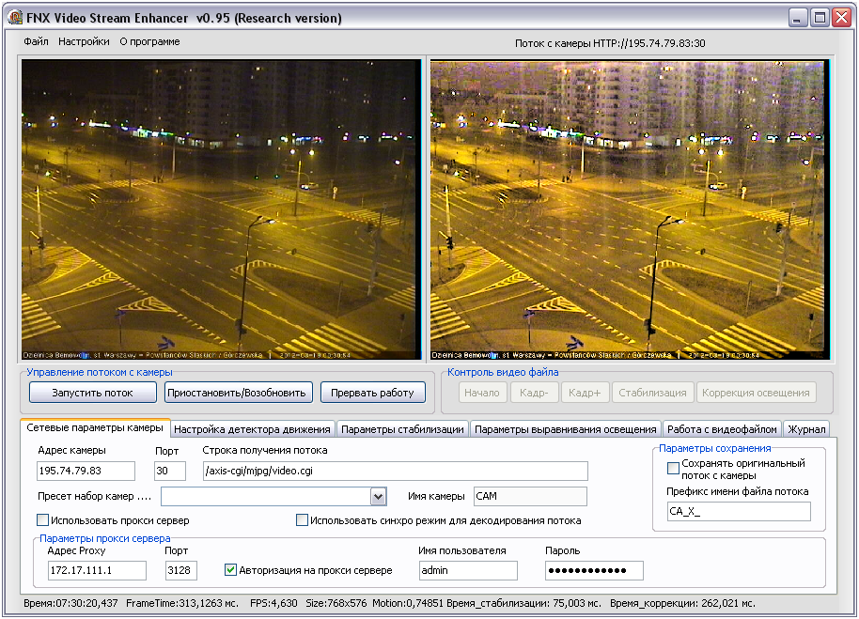Focus the camera port field
Viewport: 859px width, 619px height.
coord(170,471)
